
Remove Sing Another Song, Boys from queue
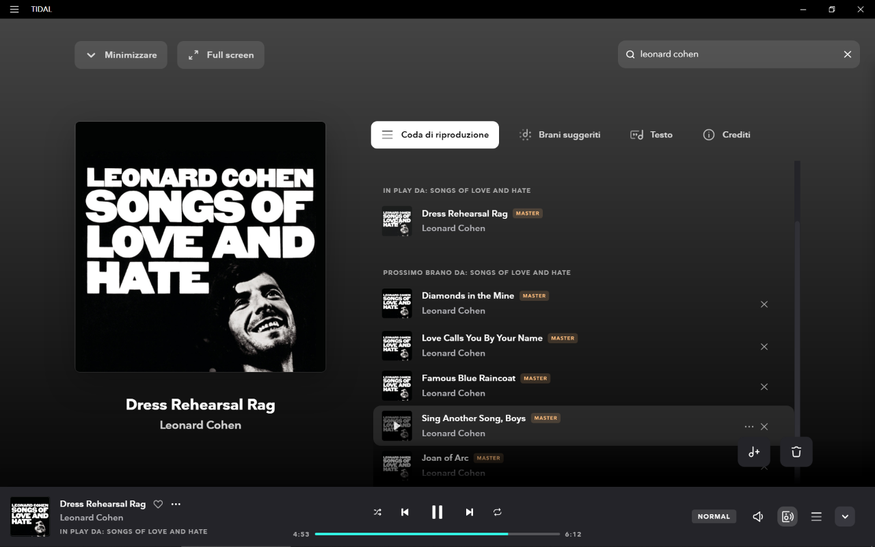(x=764, y=427)
